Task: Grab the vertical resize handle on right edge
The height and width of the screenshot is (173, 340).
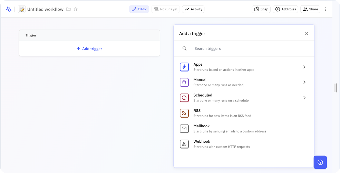Action: [x=336, y=88]
